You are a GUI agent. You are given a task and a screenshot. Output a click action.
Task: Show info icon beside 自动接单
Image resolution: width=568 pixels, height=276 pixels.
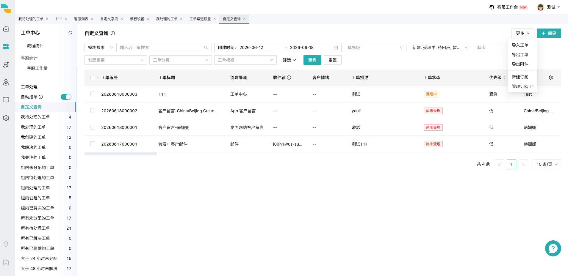tap(41, 97)
